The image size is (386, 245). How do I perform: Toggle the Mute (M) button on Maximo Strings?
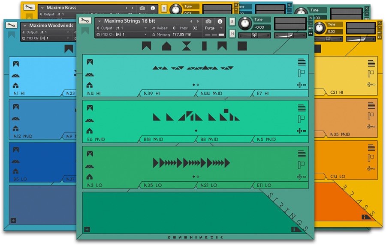tap(232, 34)
